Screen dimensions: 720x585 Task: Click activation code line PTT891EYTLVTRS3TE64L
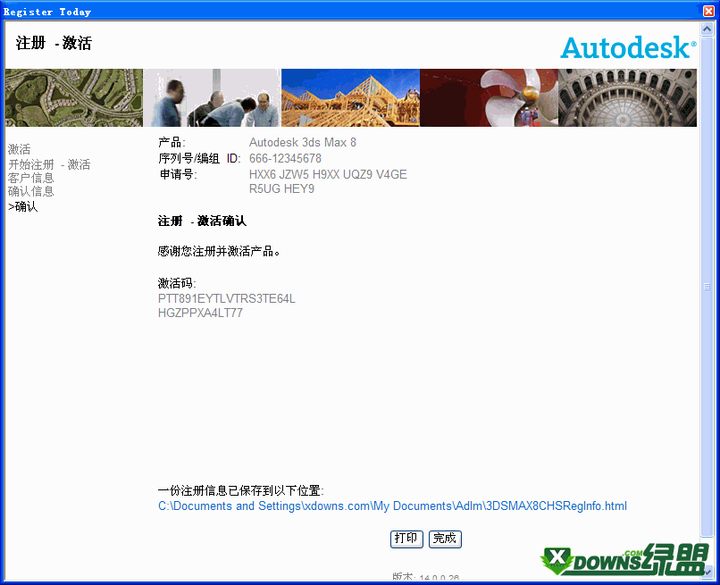[x=226, y=298]
